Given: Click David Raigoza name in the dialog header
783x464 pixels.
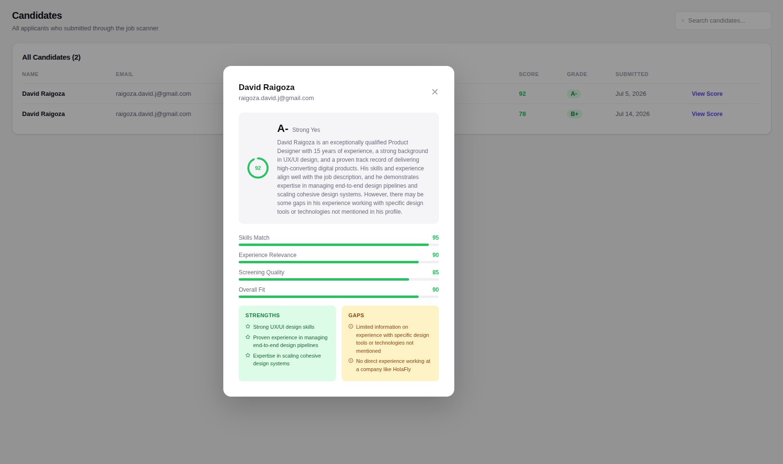Looking at the screenshot, I should pos(267,87).
